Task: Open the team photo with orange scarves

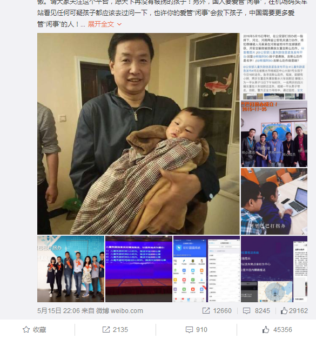Action: tap(71, 269)
